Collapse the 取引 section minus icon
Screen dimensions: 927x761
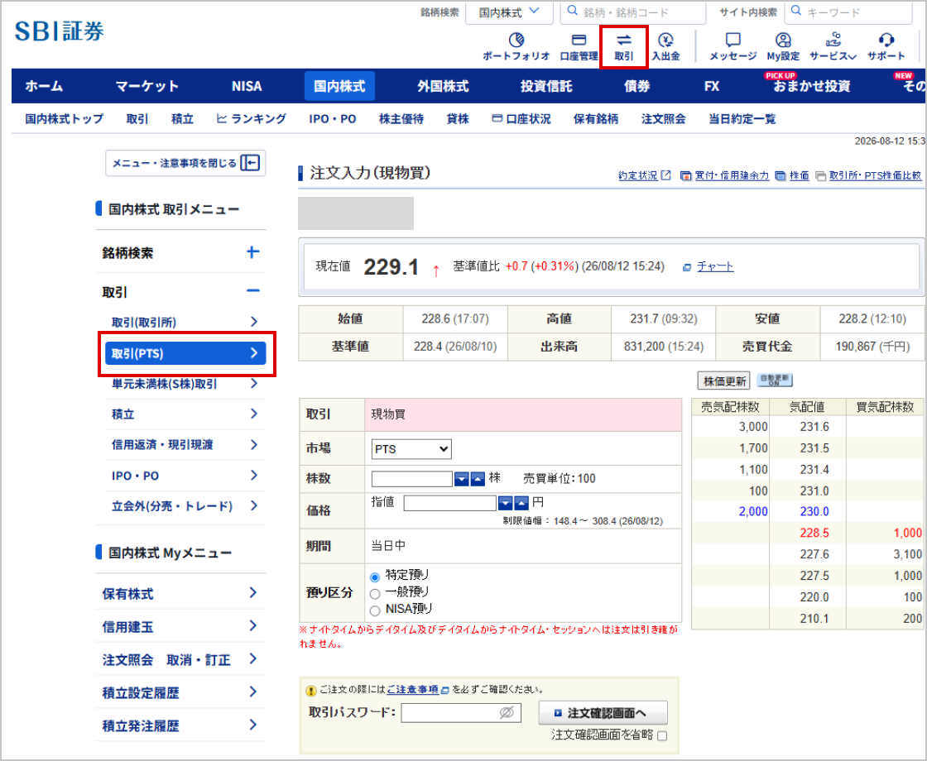(253, 290)
